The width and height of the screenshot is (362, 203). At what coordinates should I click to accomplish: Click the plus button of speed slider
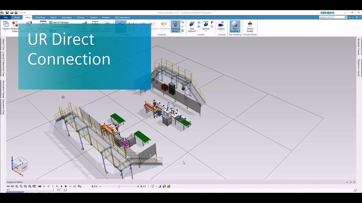(x=138, y=186)
